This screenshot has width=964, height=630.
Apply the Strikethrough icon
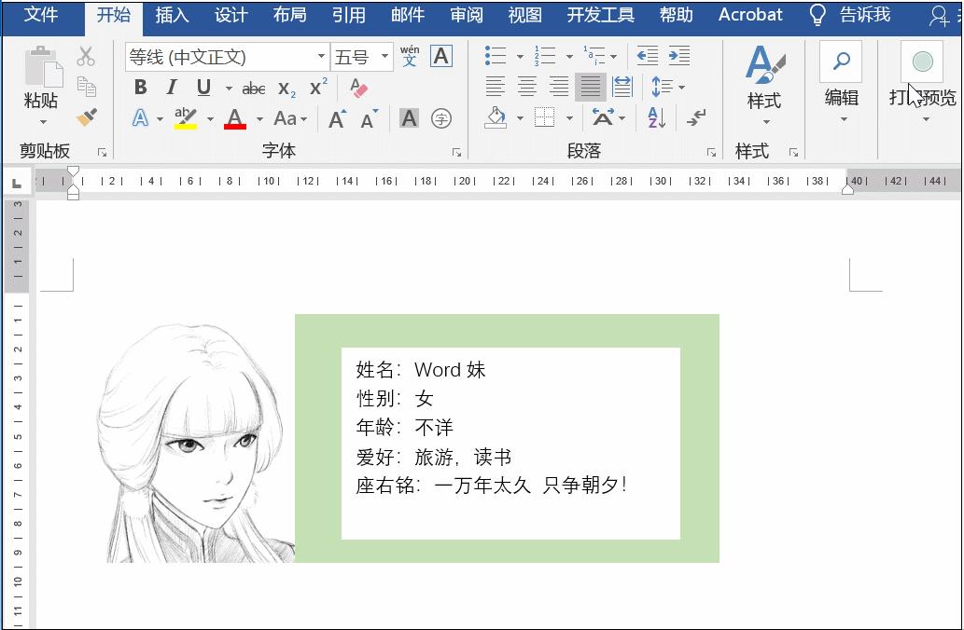254,87
